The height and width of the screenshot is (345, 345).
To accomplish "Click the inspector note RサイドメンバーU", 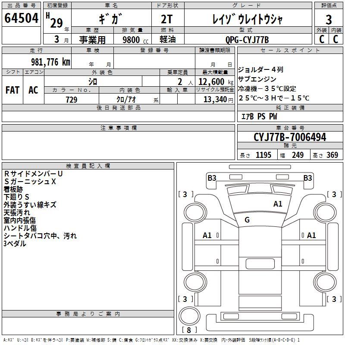I will click(x=34, y=174).
